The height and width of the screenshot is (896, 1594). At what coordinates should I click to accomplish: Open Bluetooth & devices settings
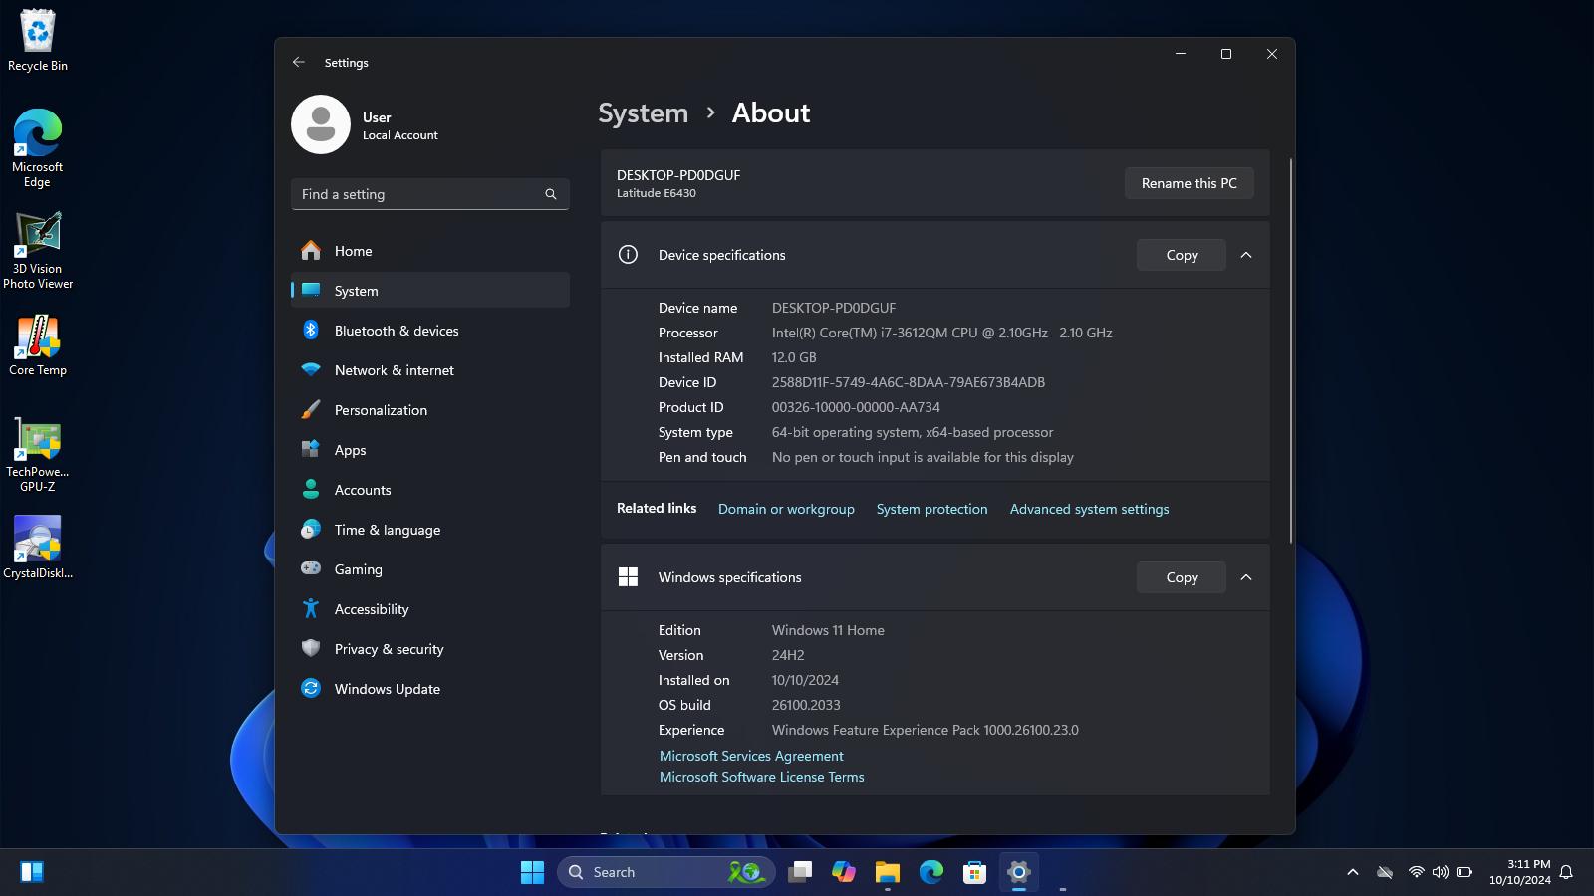pos(430,331)
